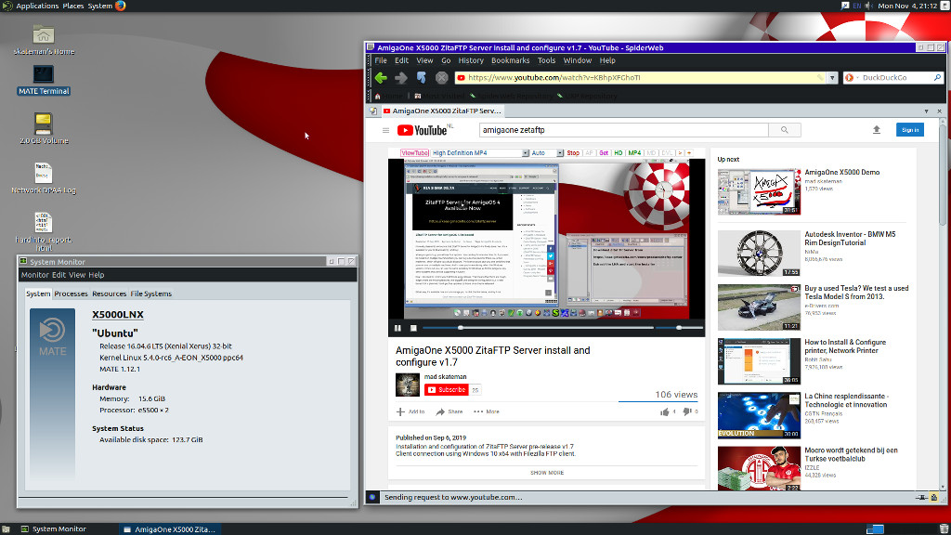Toggle the ViewTube MD button
The image size is (951, 535).
pyautogui.click(x=651, y=153)
